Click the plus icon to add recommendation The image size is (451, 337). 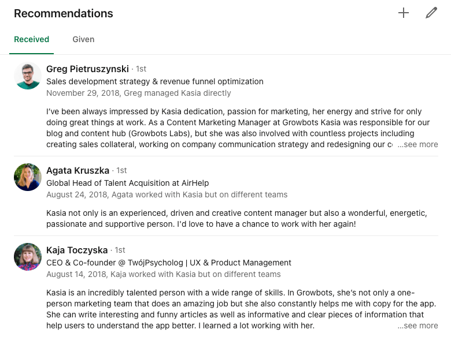coord(404,13)
